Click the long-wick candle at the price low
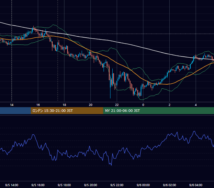Image resolution: width=214 pixels, height=188 pixels. [110, 87]
